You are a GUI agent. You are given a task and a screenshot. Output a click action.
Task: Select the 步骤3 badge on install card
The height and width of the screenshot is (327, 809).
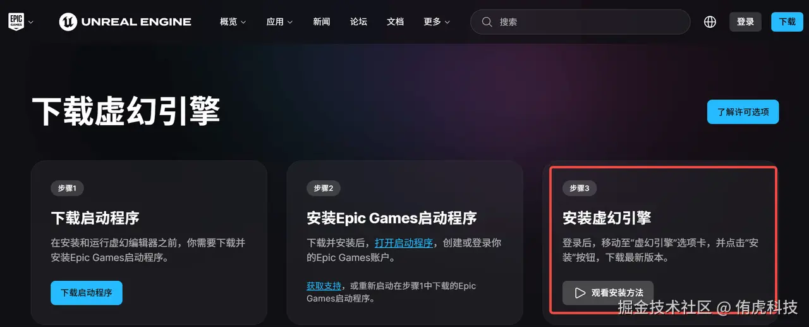(x=579, y=188)
